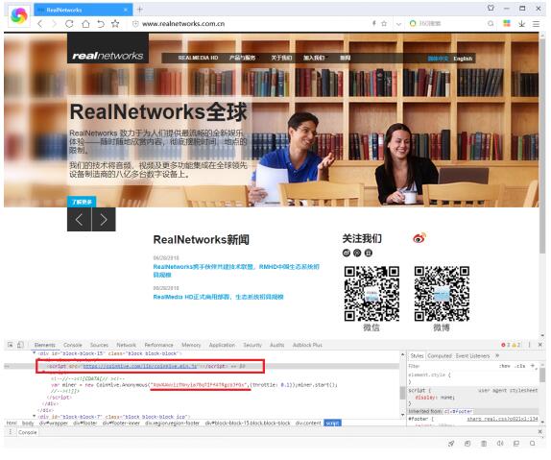Open the RealMedia HD正式商用部署 news link
551x460 pixels.
coord(218,297)
